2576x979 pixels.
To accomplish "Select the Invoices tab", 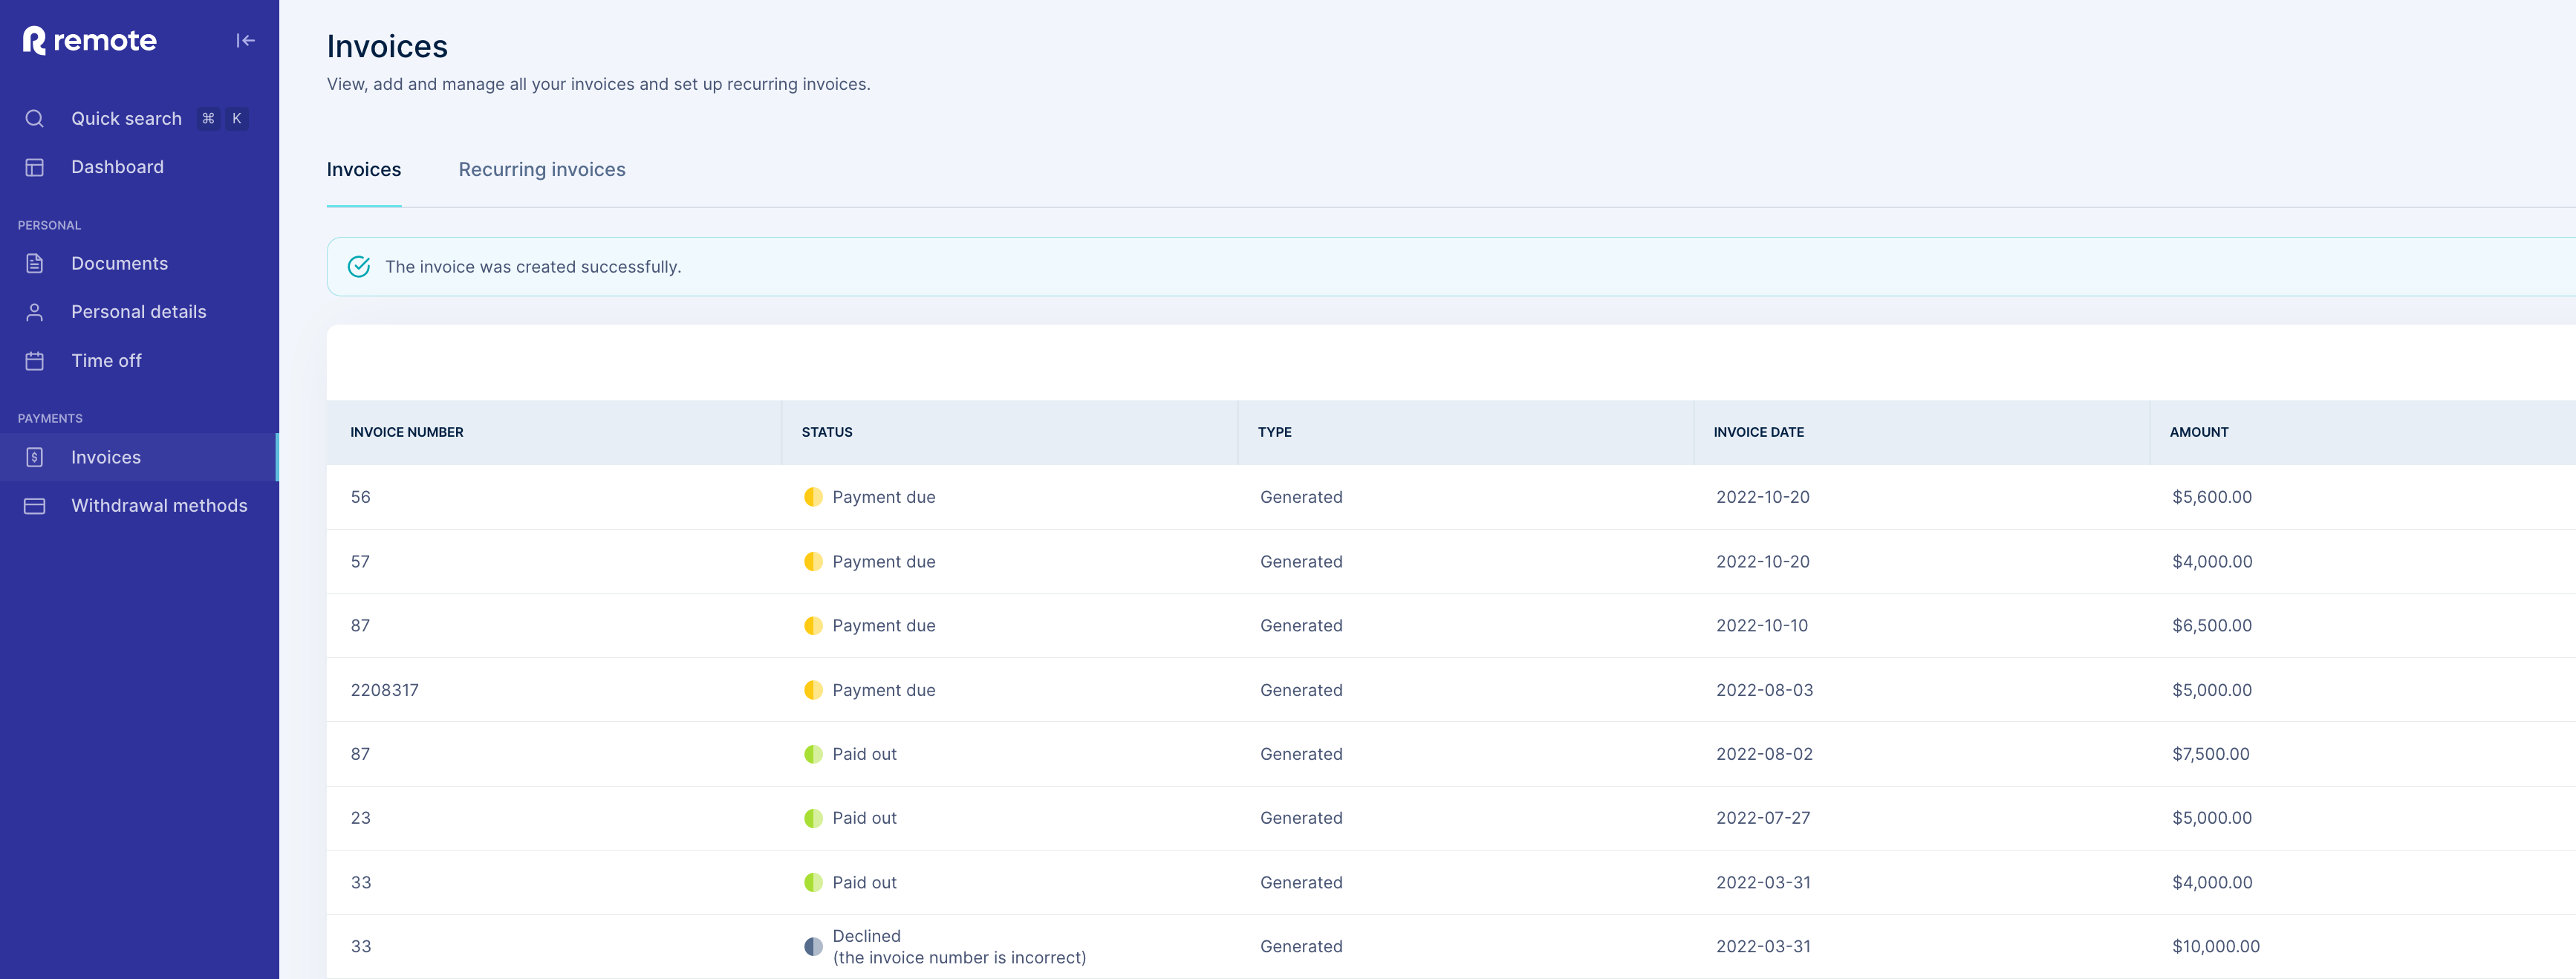I will point(363,169).
